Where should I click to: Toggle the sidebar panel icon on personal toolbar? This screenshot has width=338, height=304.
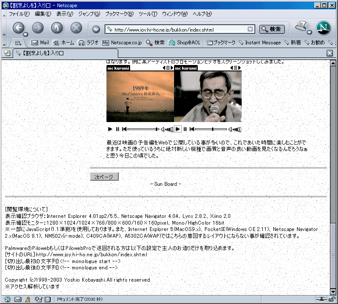click(x=18, y=43)
